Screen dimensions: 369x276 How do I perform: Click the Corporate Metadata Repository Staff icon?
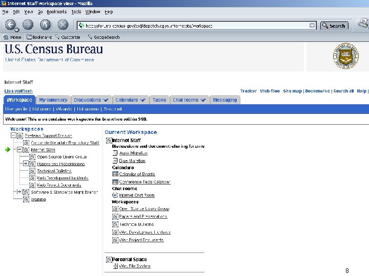[26, 143]
